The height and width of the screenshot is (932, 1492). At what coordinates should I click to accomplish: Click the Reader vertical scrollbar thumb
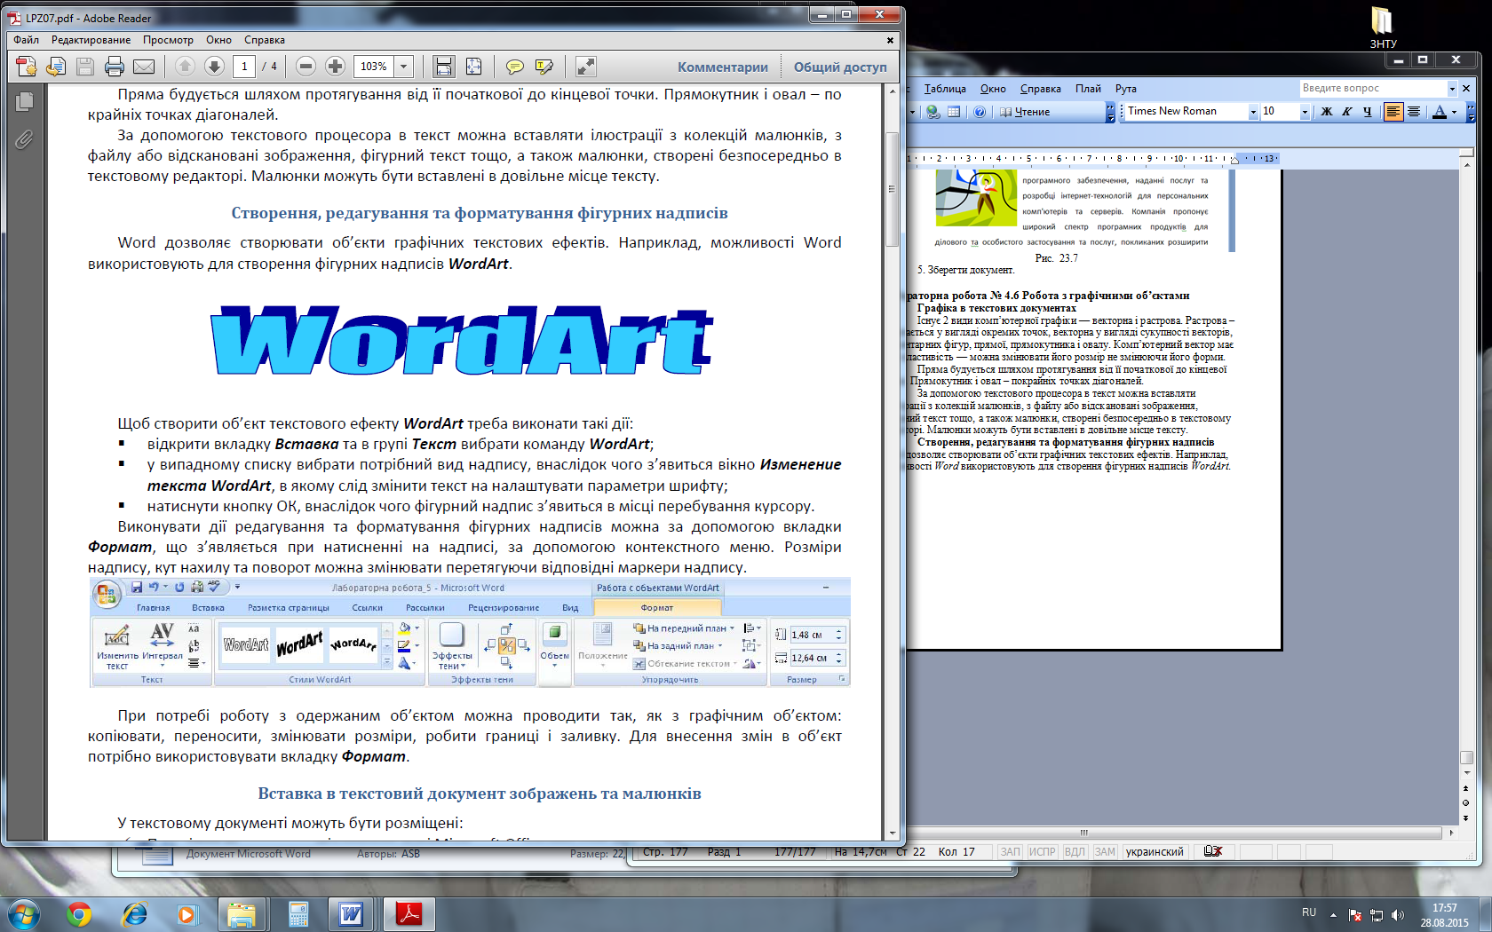pyautogui.click(x=893, y=189)
